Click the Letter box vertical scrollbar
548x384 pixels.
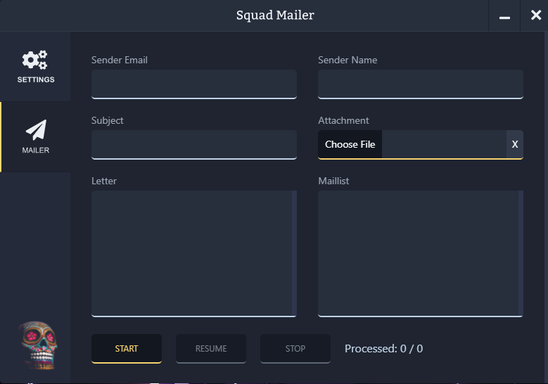(x=294, y=253)
